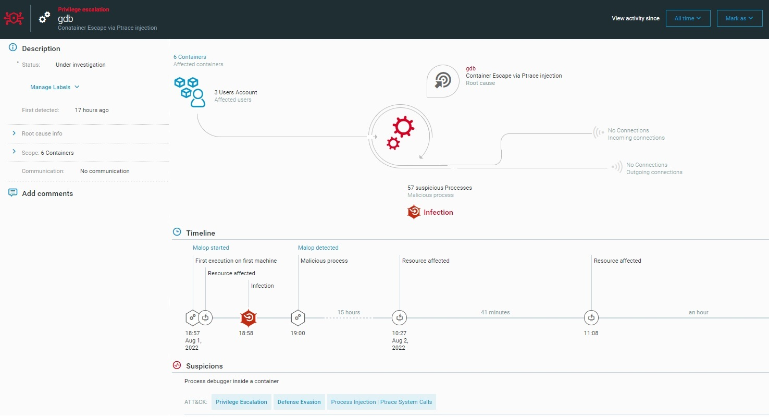This screenshot has width=769, height=417.
Task: Open the Manage Labels dropdown
Action: coord(55,87)
